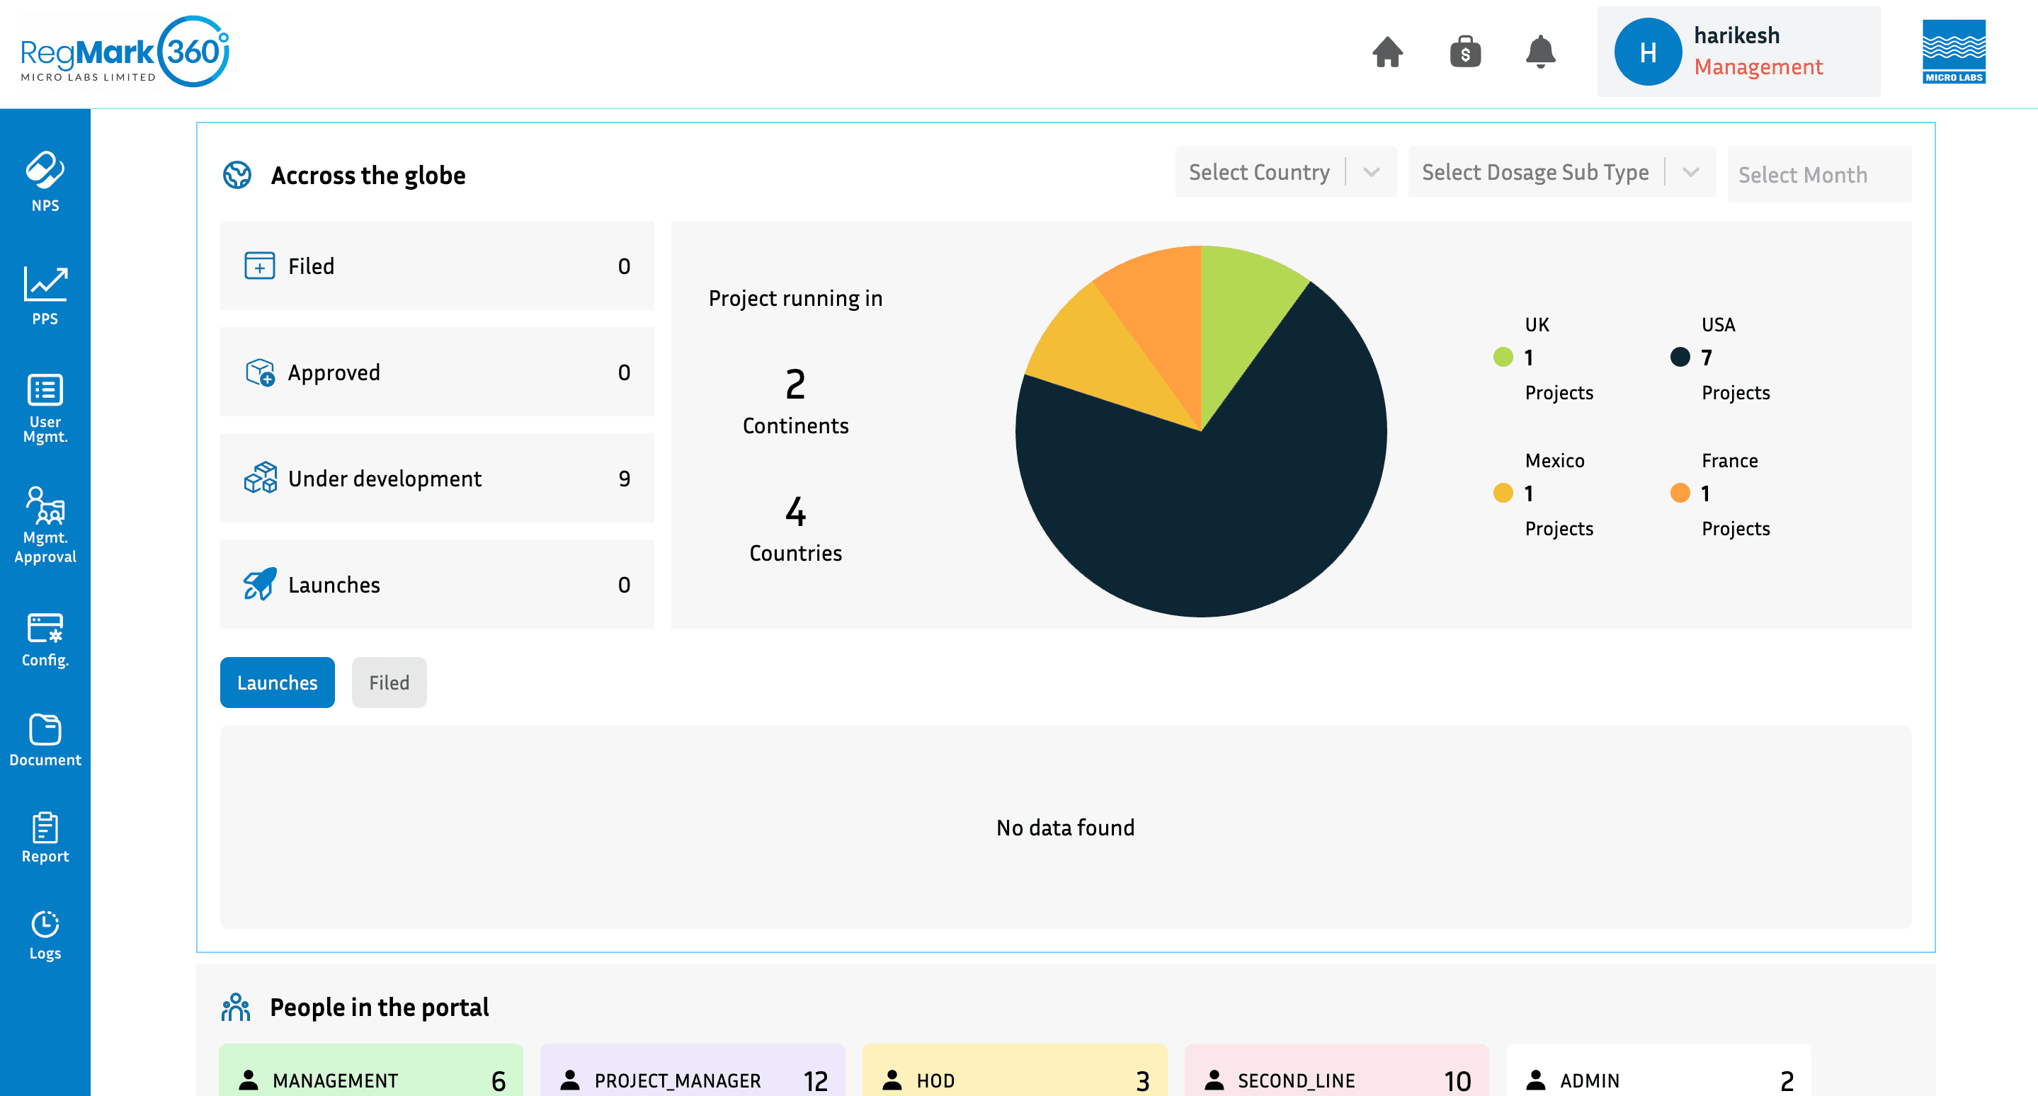Image resolution: width=2038 pixels, height=1096 pixels.
Task: Click the dark USA legend color dot
Action: 1680,358
